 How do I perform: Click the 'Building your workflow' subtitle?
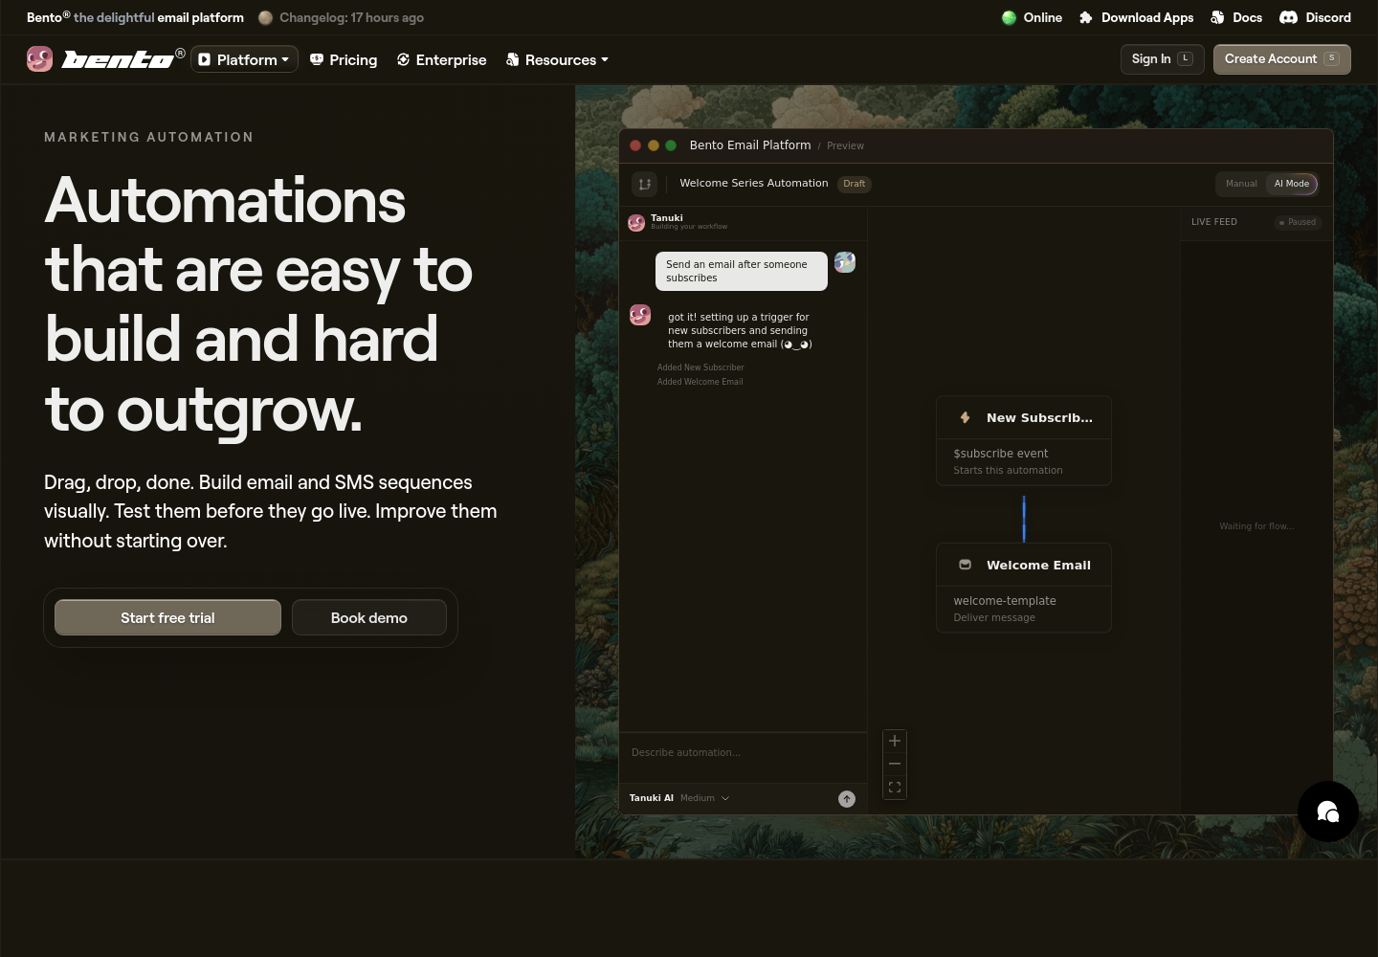coord(689,227)
